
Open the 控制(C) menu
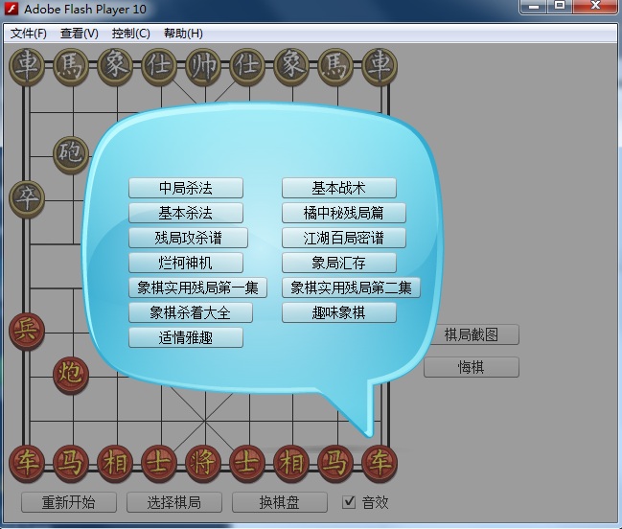pyautogui.click(x=131, y=34)
